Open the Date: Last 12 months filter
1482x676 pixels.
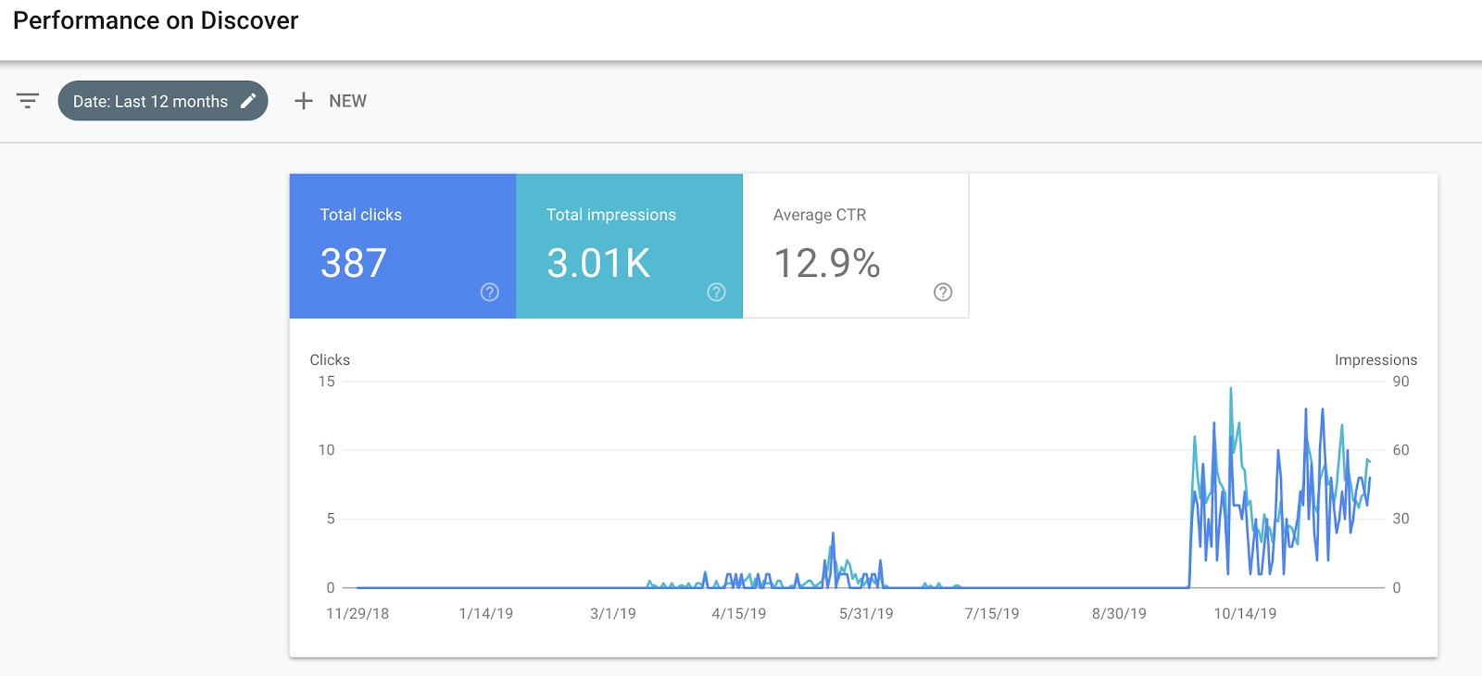click(150, 101)
